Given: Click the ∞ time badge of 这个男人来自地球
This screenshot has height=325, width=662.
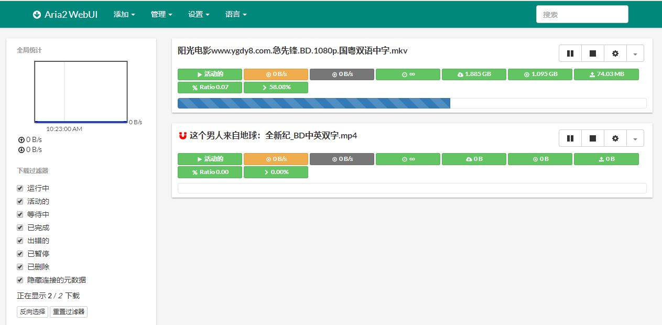Looking at the screenshot, I should tap(408, 159).
